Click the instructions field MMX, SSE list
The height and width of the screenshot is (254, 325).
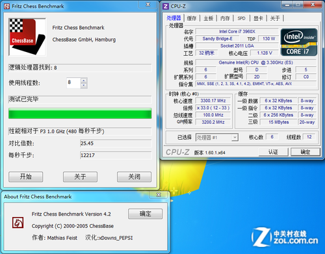pyautogui.click(x=255, y=84)
